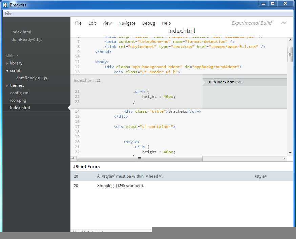Open the Help menu
296x239 pixels.
click(x=166, y=23)
